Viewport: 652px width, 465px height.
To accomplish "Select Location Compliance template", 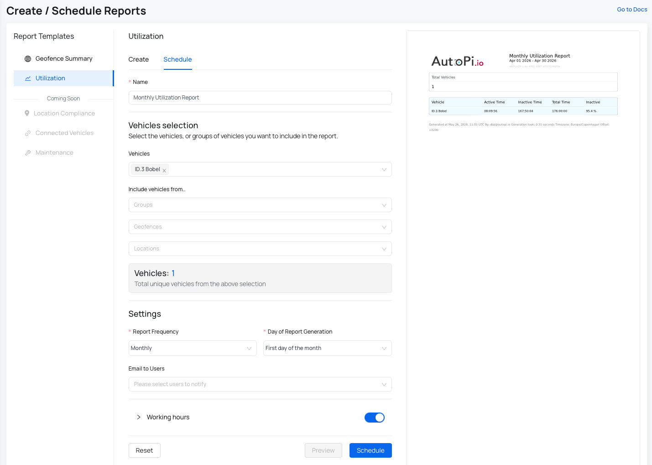I will [x=63, y=113].
